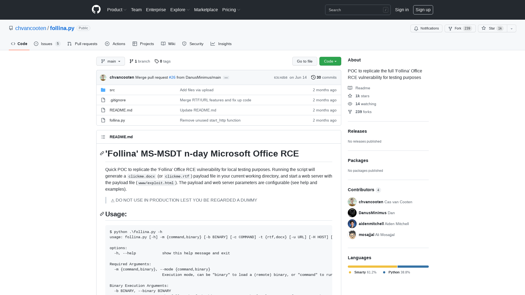Image resolution: width=525 pixels, height=295 pixels.
Task: Focus the Search input field
Action: pos(358,10)
